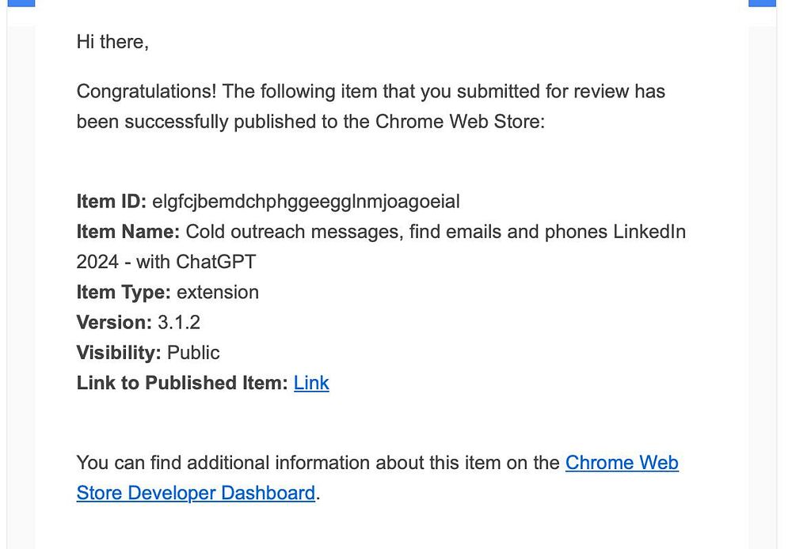
Task: Click the "extension" item type value
Action: (218, 293)
